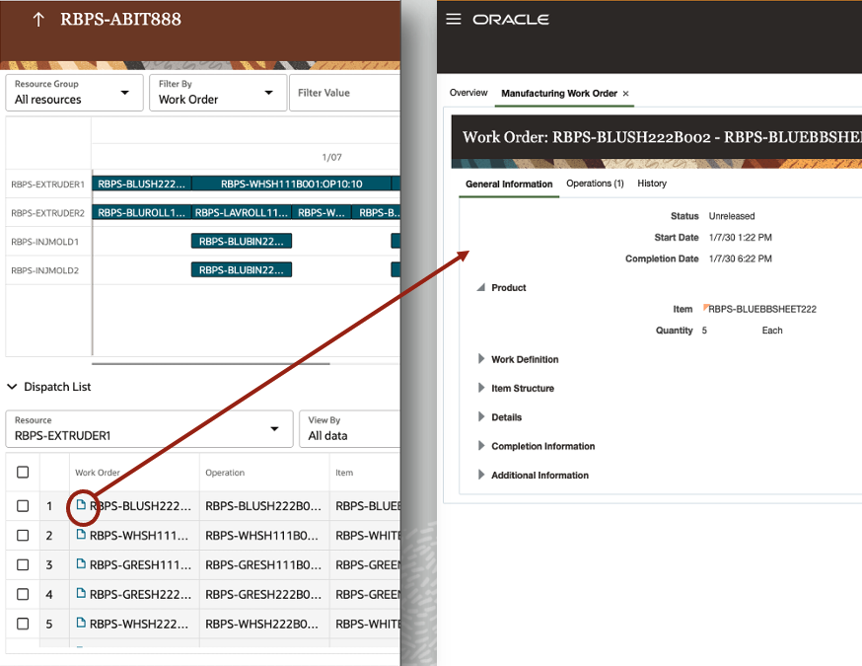Click the item flag icon beside RBPS-BLUEBBSHEET222
This screenshot has height=666, width=862.
click(x=706, y=307)
